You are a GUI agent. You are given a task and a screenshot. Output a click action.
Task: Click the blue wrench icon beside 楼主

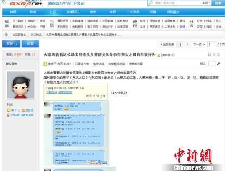pyautogui.click(x=218, y=64)
